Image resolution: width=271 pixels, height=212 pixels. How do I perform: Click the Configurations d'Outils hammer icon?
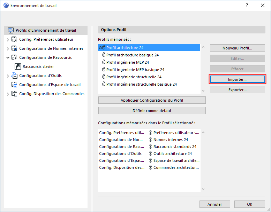14,76
